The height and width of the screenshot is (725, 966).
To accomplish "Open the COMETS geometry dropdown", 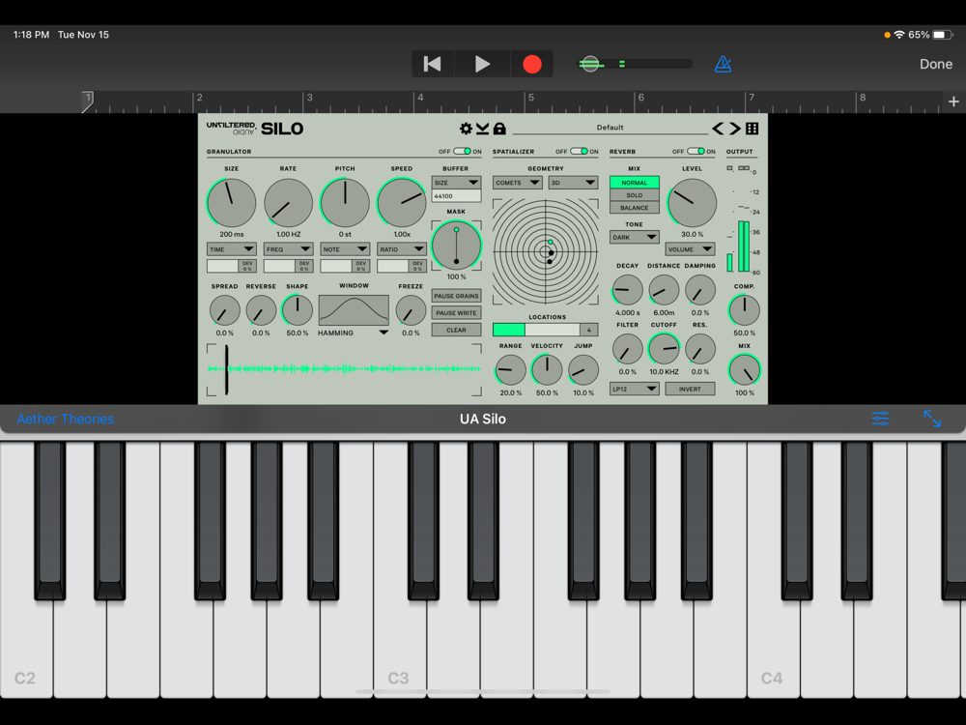I will point(518,183).
